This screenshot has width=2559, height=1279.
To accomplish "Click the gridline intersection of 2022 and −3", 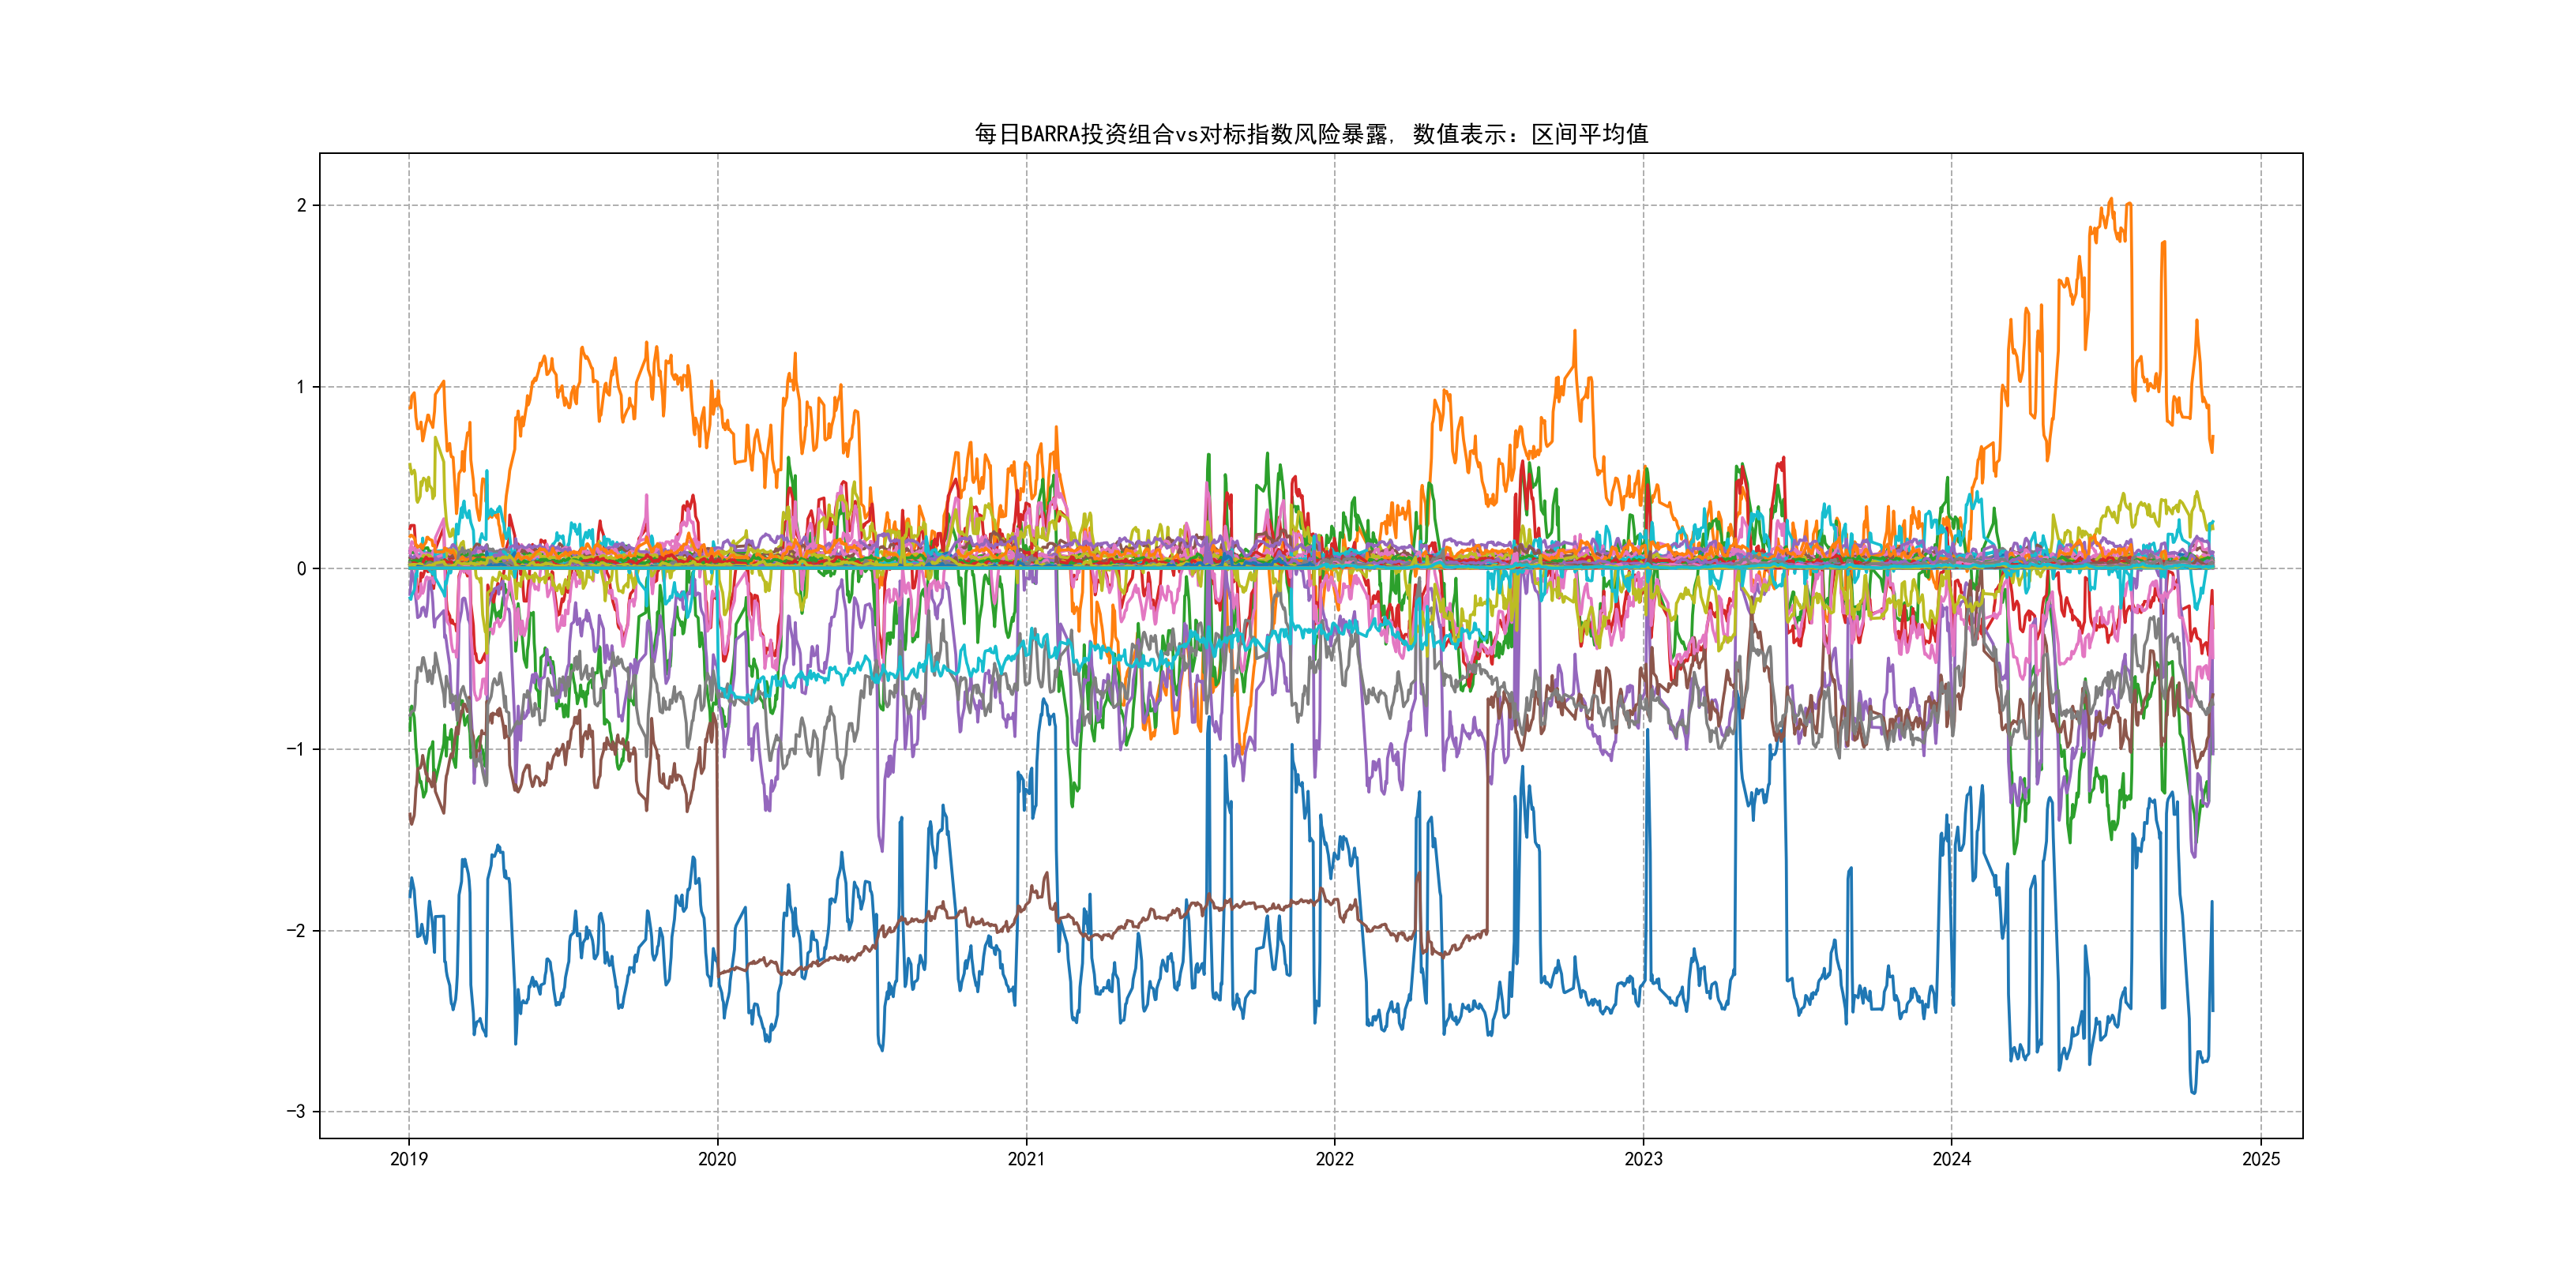I will point(1334,1112).
